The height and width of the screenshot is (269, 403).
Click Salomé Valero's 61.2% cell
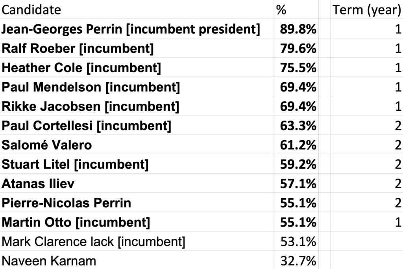tap(296, 145)
